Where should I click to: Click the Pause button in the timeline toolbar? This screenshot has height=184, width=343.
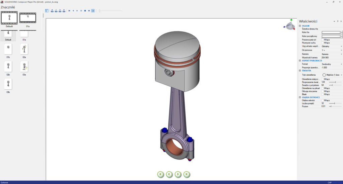[81, 11]
